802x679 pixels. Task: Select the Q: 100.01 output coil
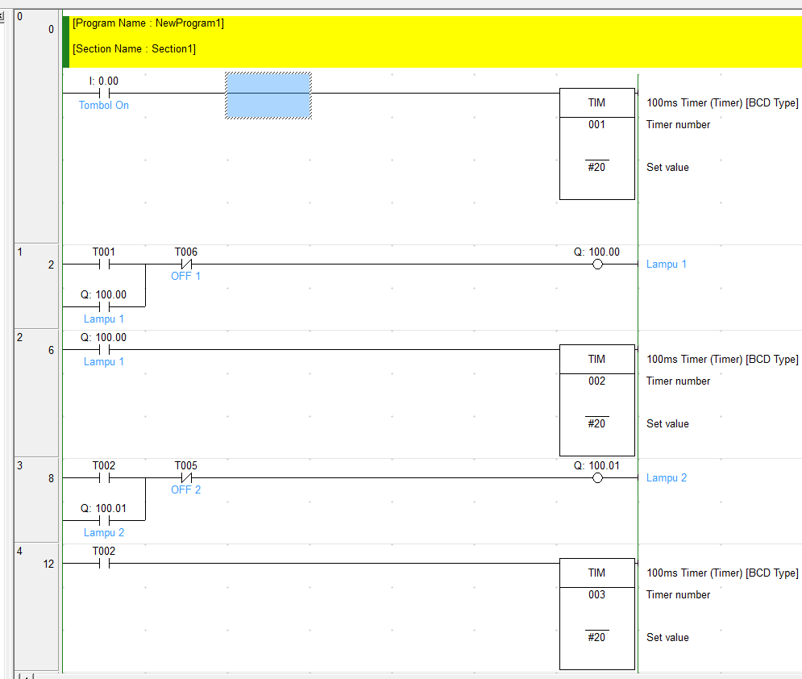pos(597,478)
